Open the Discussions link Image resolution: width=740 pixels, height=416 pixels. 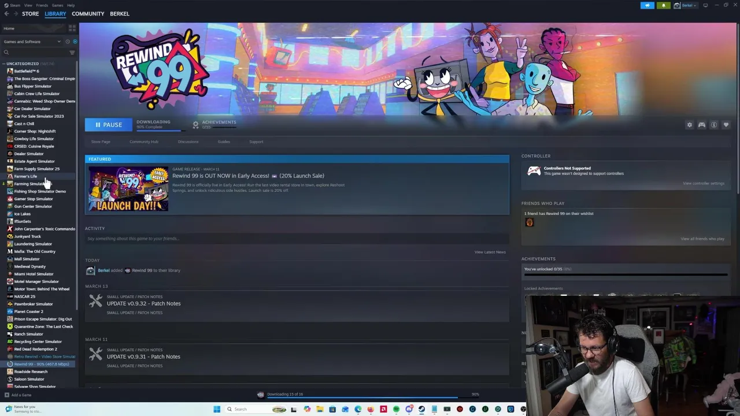coord(188,142)
